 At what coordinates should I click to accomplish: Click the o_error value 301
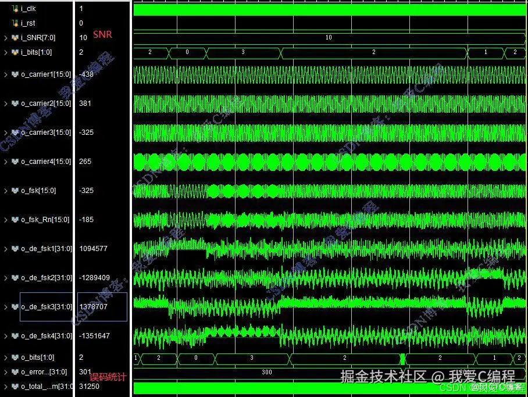coord(85,372)
